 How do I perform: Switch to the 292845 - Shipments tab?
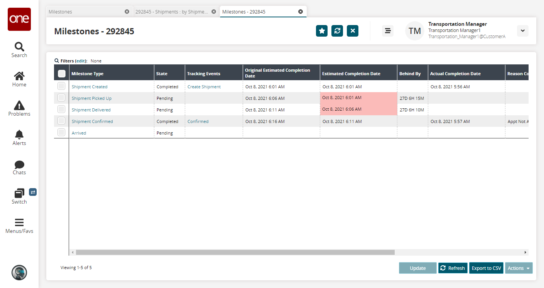[171, 12]
